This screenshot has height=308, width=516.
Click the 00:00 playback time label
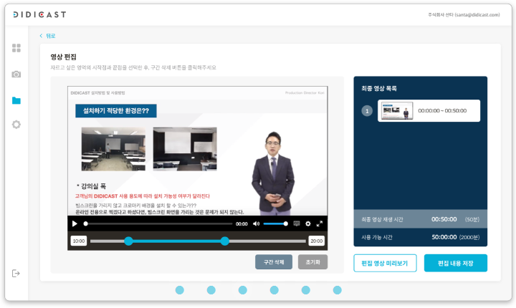click(x=242, y=223)
